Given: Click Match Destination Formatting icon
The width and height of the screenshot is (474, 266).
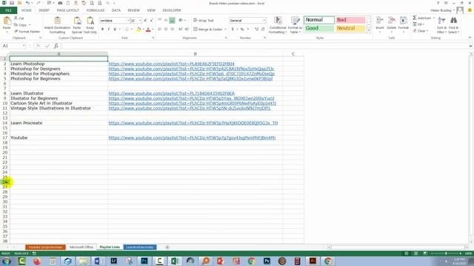Looking at the screenshot, I should pyautogui.click(x=58, y=21).
